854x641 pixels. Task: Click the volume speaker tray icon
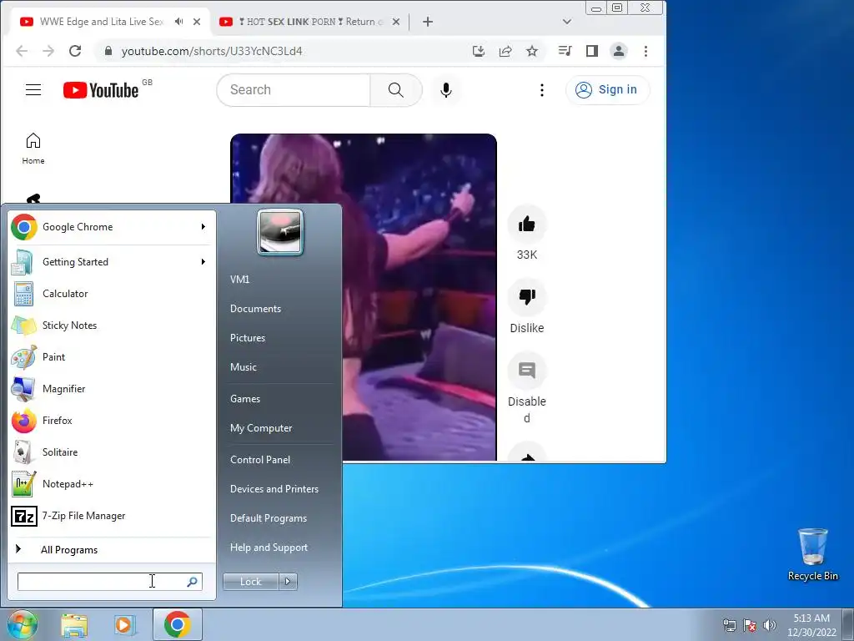(770, 625)
